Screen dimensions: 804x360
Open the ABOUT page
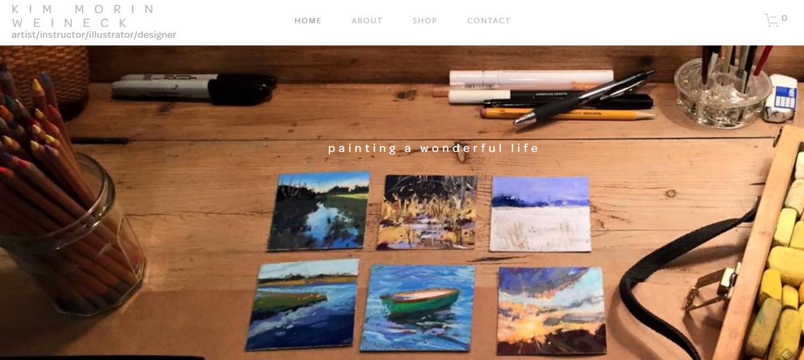(x=367, y=21)
